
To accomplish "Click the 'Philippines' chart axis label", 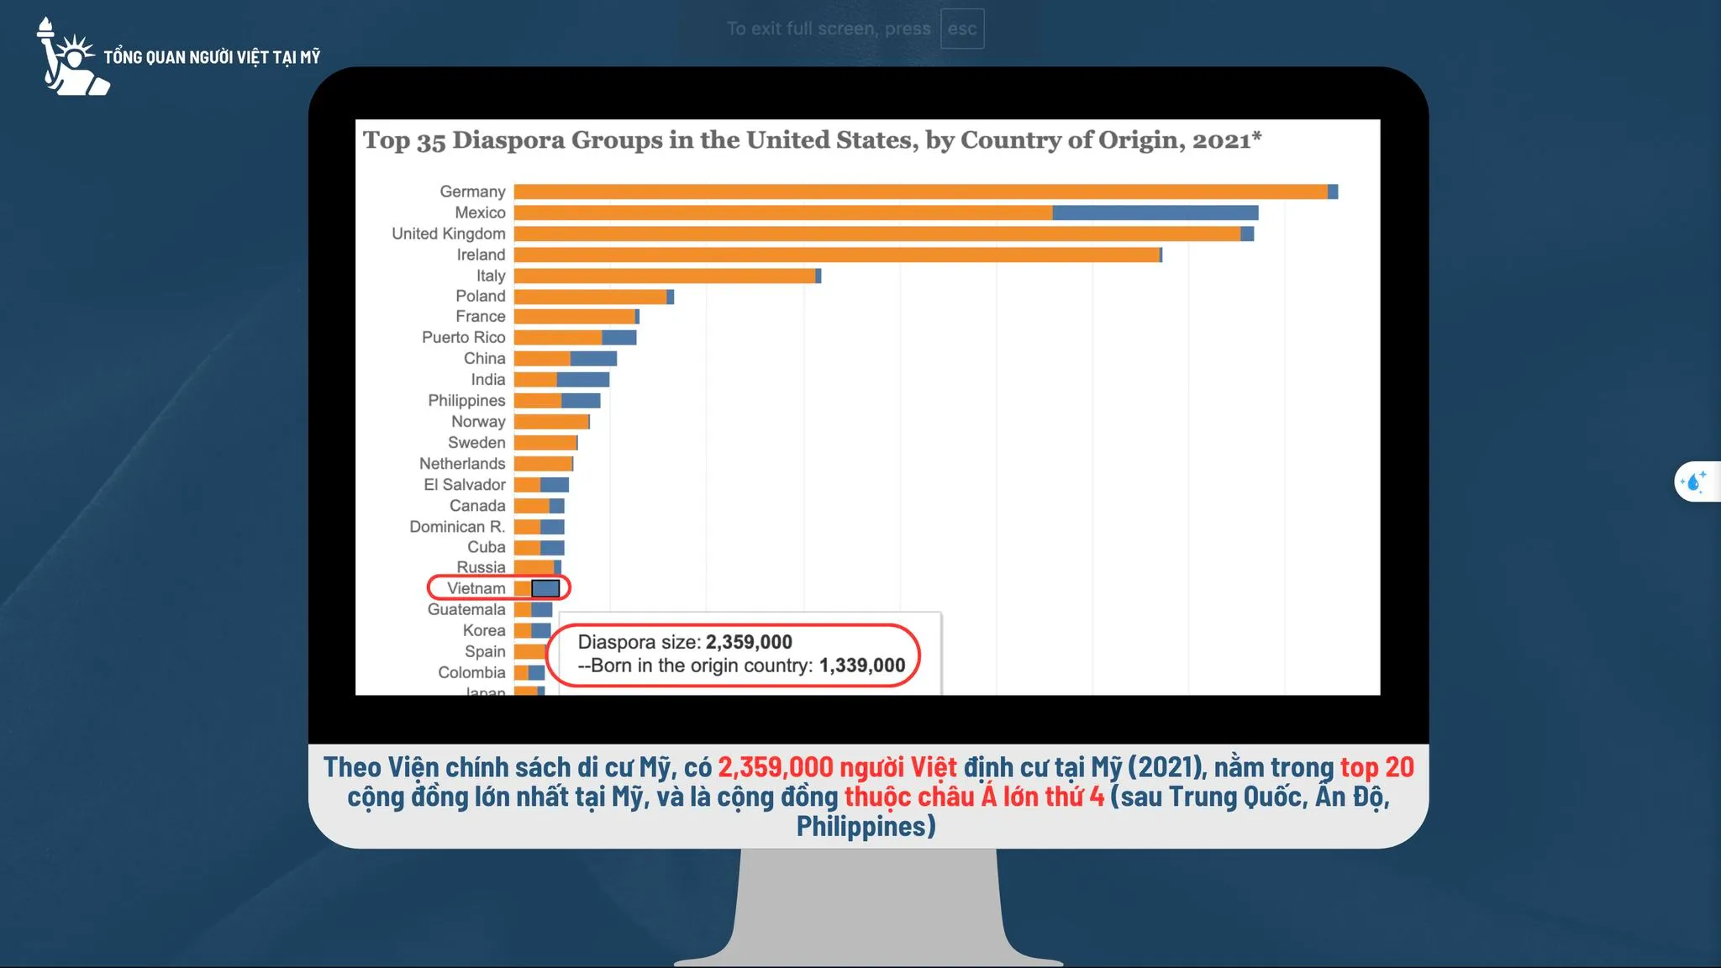I will (466, 400).
